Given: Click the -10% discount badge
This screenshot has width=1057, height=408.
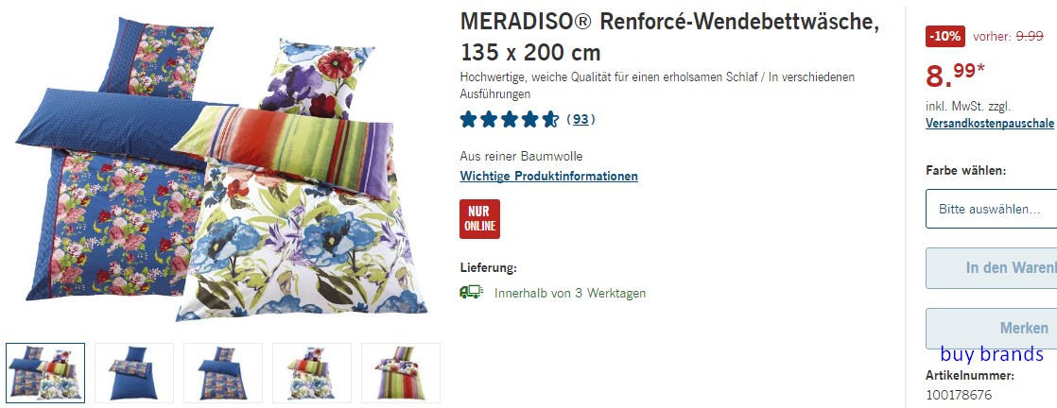Looking at the screenshot, I should point(945,36).
